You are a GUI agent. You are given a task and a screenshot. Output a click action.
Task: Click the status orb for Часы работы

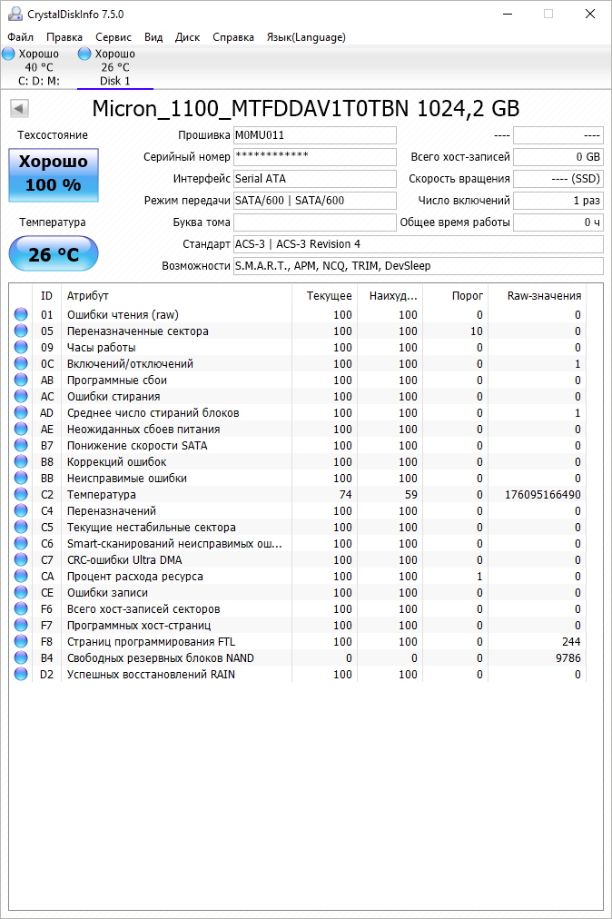click(21, 347)
